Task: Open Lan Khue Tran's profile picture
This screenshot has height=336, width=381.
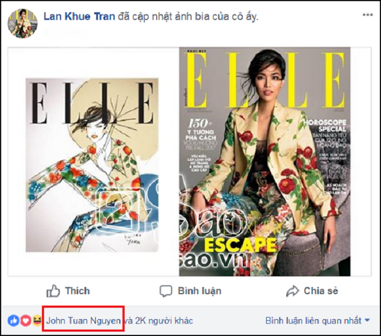Action: (22, 23)
